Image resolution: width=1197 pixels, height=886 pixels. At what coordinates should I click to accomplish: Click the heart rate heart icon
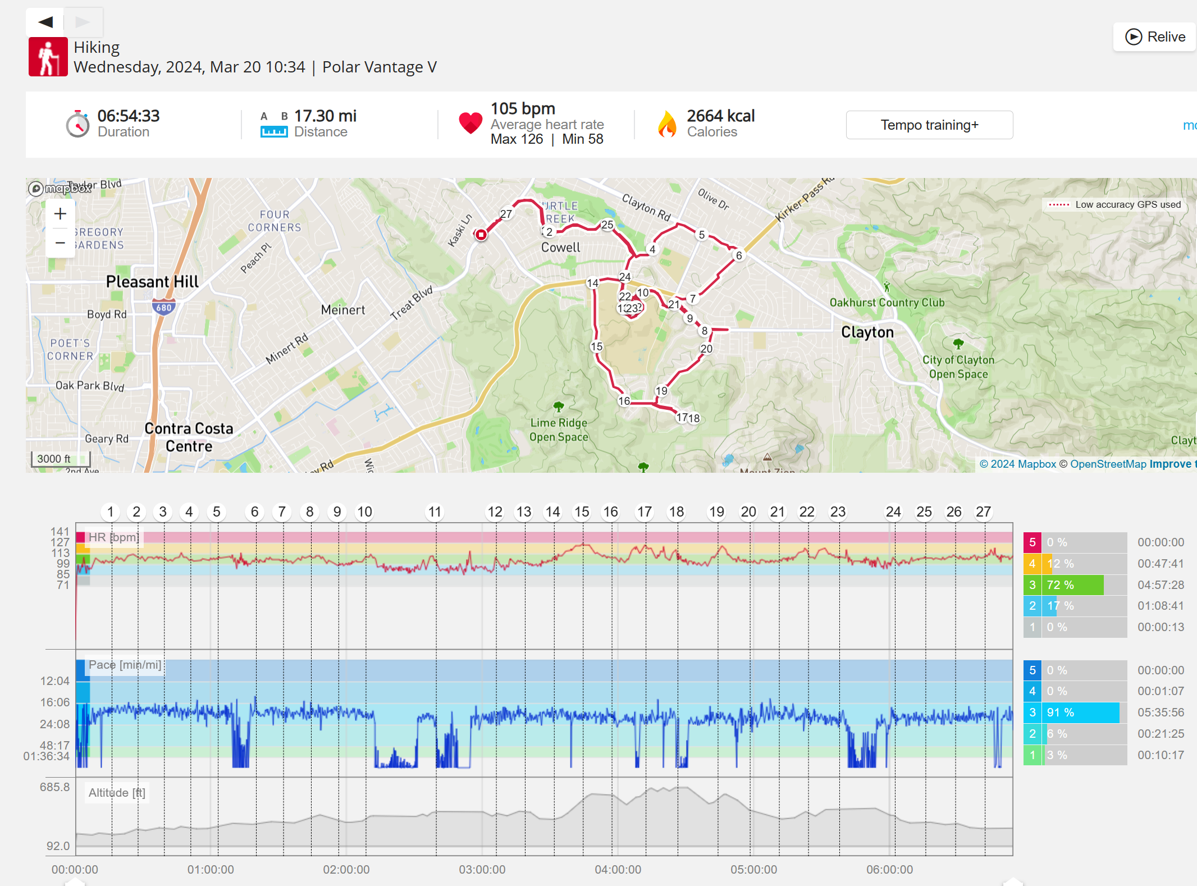pyautogui.click(x=470, y=123)
